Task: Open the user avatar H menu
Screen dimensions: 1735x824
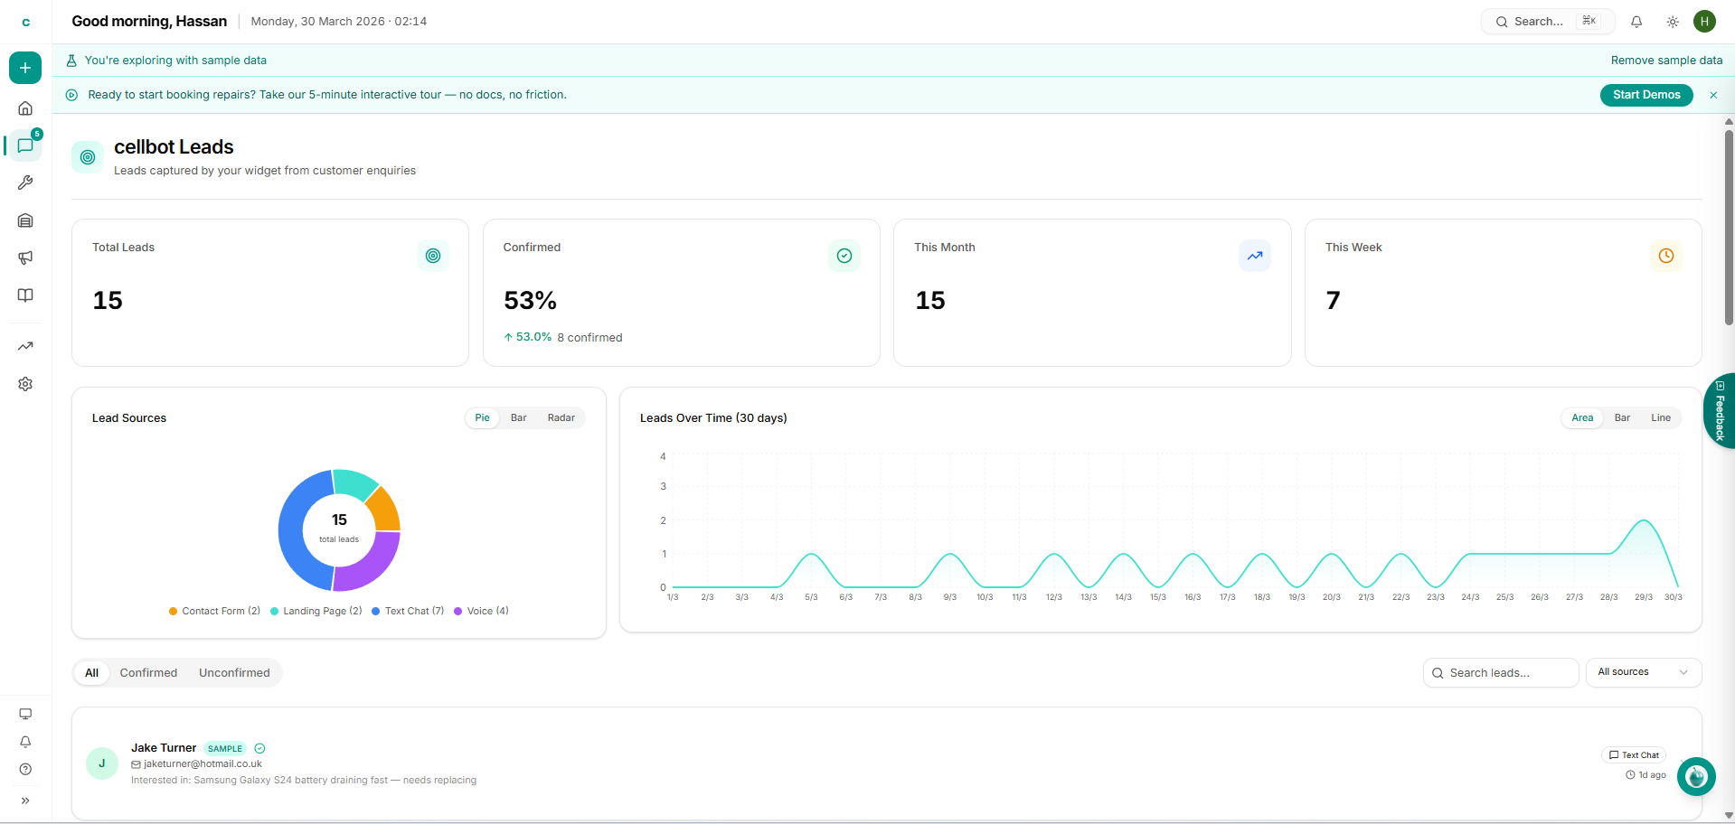Action: [1704, 22]
